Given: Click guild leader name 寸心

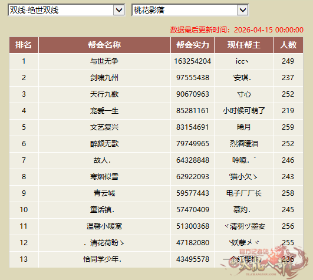Looking at the screenshot, I should [243, 94].
